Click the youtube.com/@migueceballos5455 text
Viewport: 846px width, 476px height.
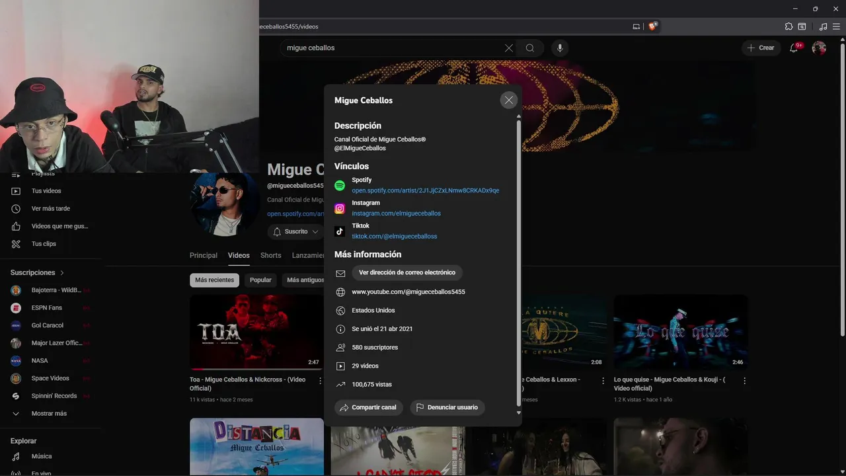408,292
